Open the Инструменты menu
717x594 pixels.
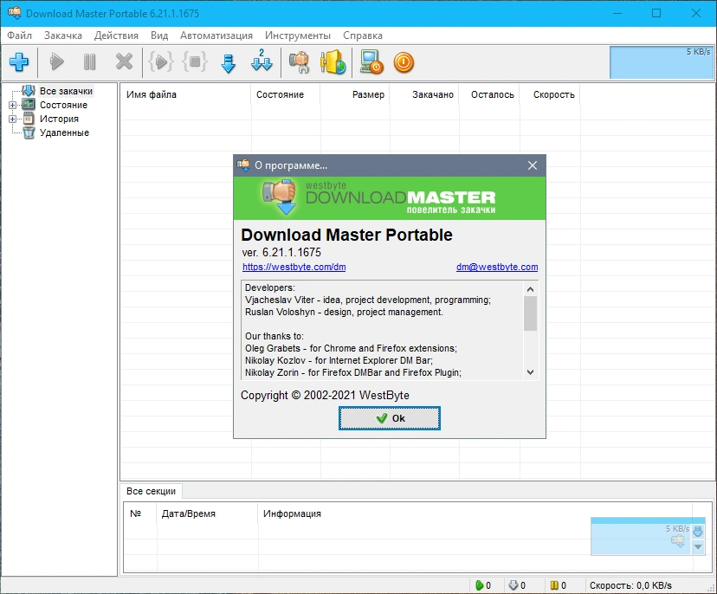pos(298,36)
